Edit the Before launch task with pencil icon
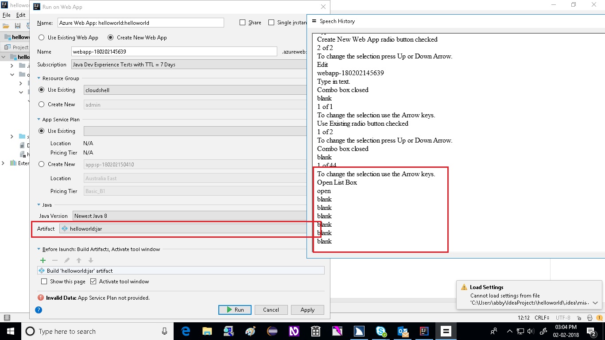 pyautogui.click(x=66, y=260)
